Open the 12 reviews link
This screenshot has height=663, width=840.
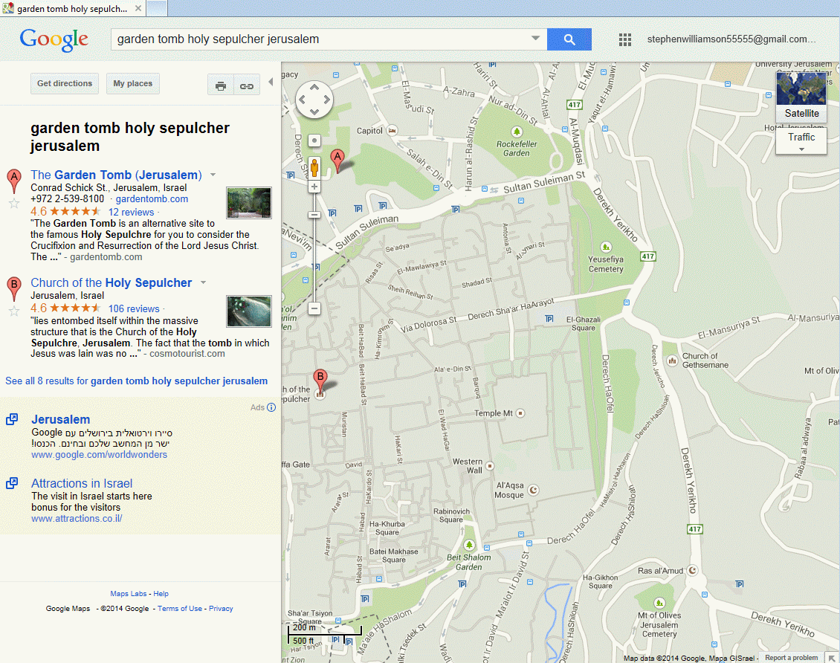click(x=132, y=212)
